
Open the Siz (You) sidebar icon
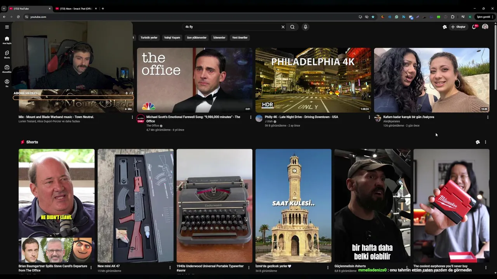point(7,83)
